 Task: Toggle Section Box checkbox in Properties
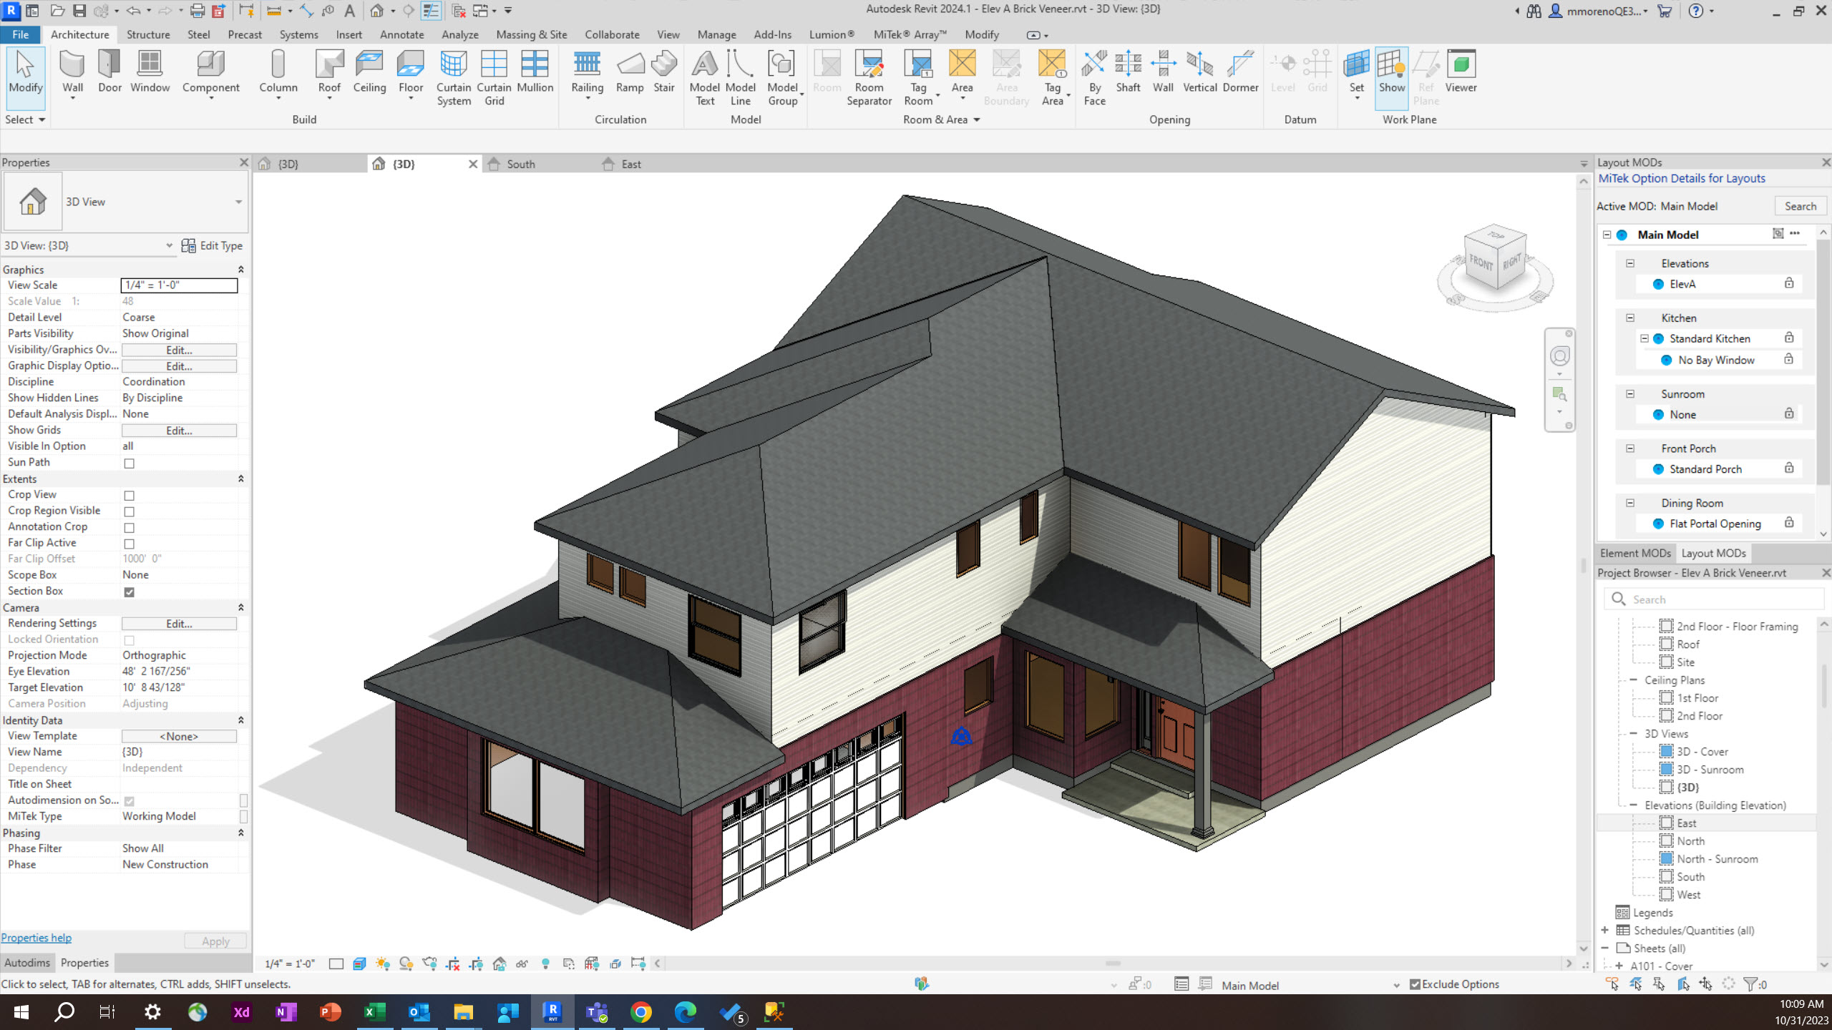point(128,591)
